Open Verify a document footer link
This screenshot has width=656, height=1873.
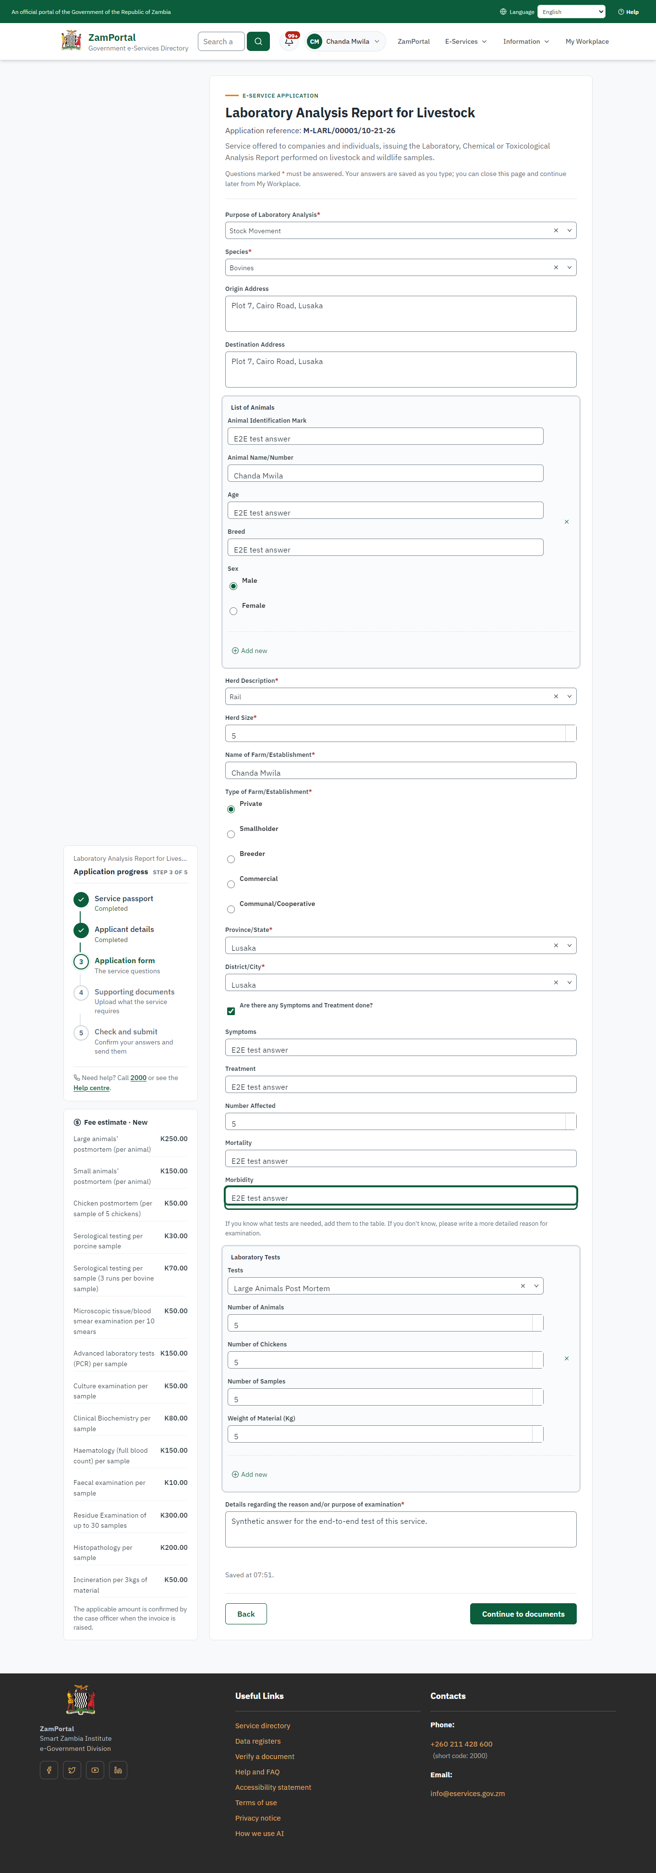pyautogui.click(x=265, y=1756)
